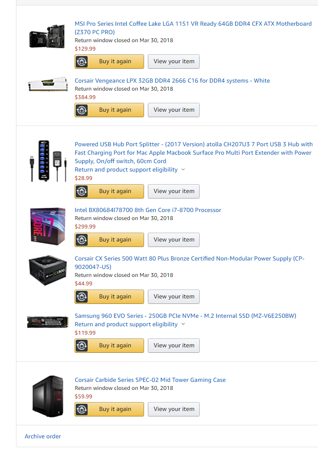
Task: Click the reorder icon for the USB hub
Action: 82,191
